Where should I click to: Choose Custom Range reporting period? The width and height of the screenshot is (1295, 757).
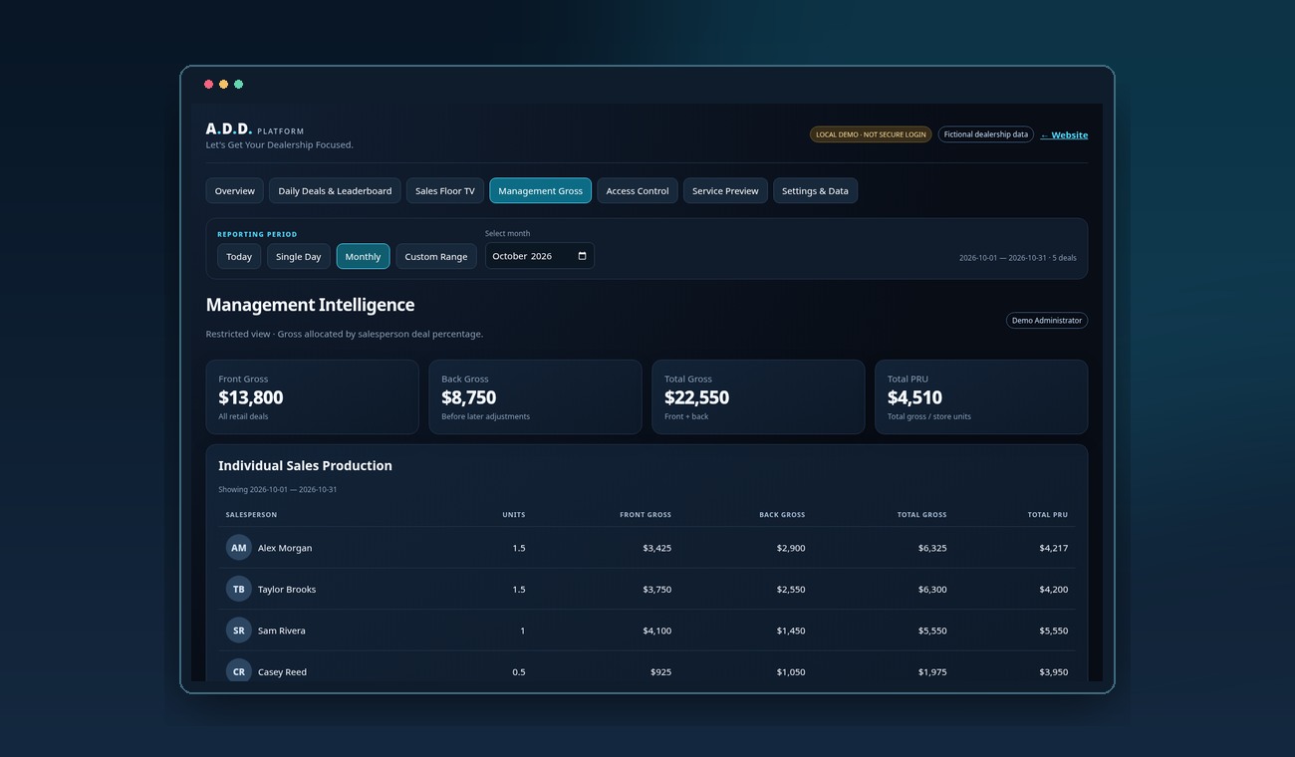point(436,256)
